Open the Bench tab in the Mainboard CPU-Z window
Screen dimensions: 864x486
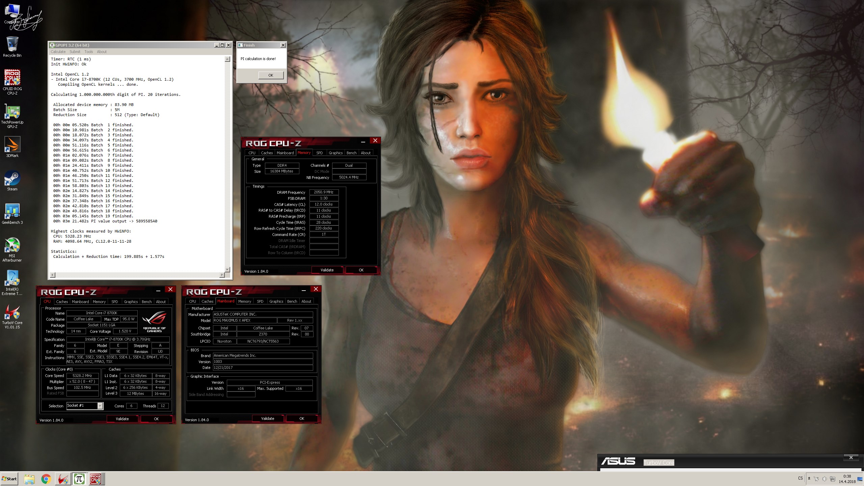(x=292, y=301)
